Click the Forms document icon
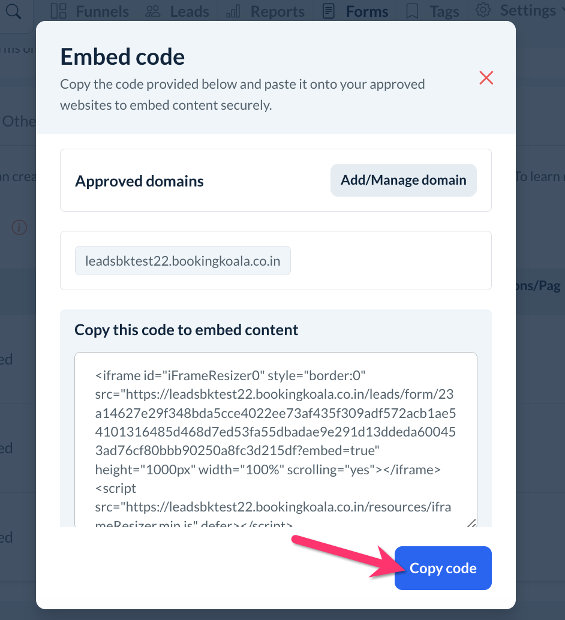Viewport: 565px width, 620px height. click(328, 11)
